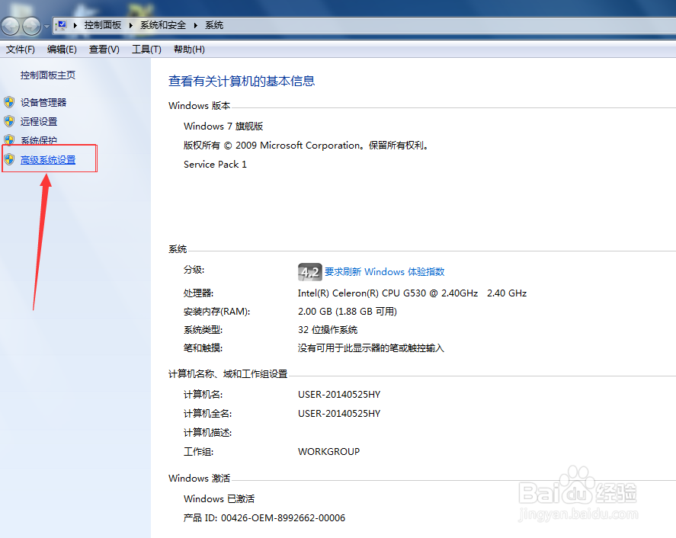Open 设备管理器 link
Screen dimensions: 676x538
(x=43, y=103)
